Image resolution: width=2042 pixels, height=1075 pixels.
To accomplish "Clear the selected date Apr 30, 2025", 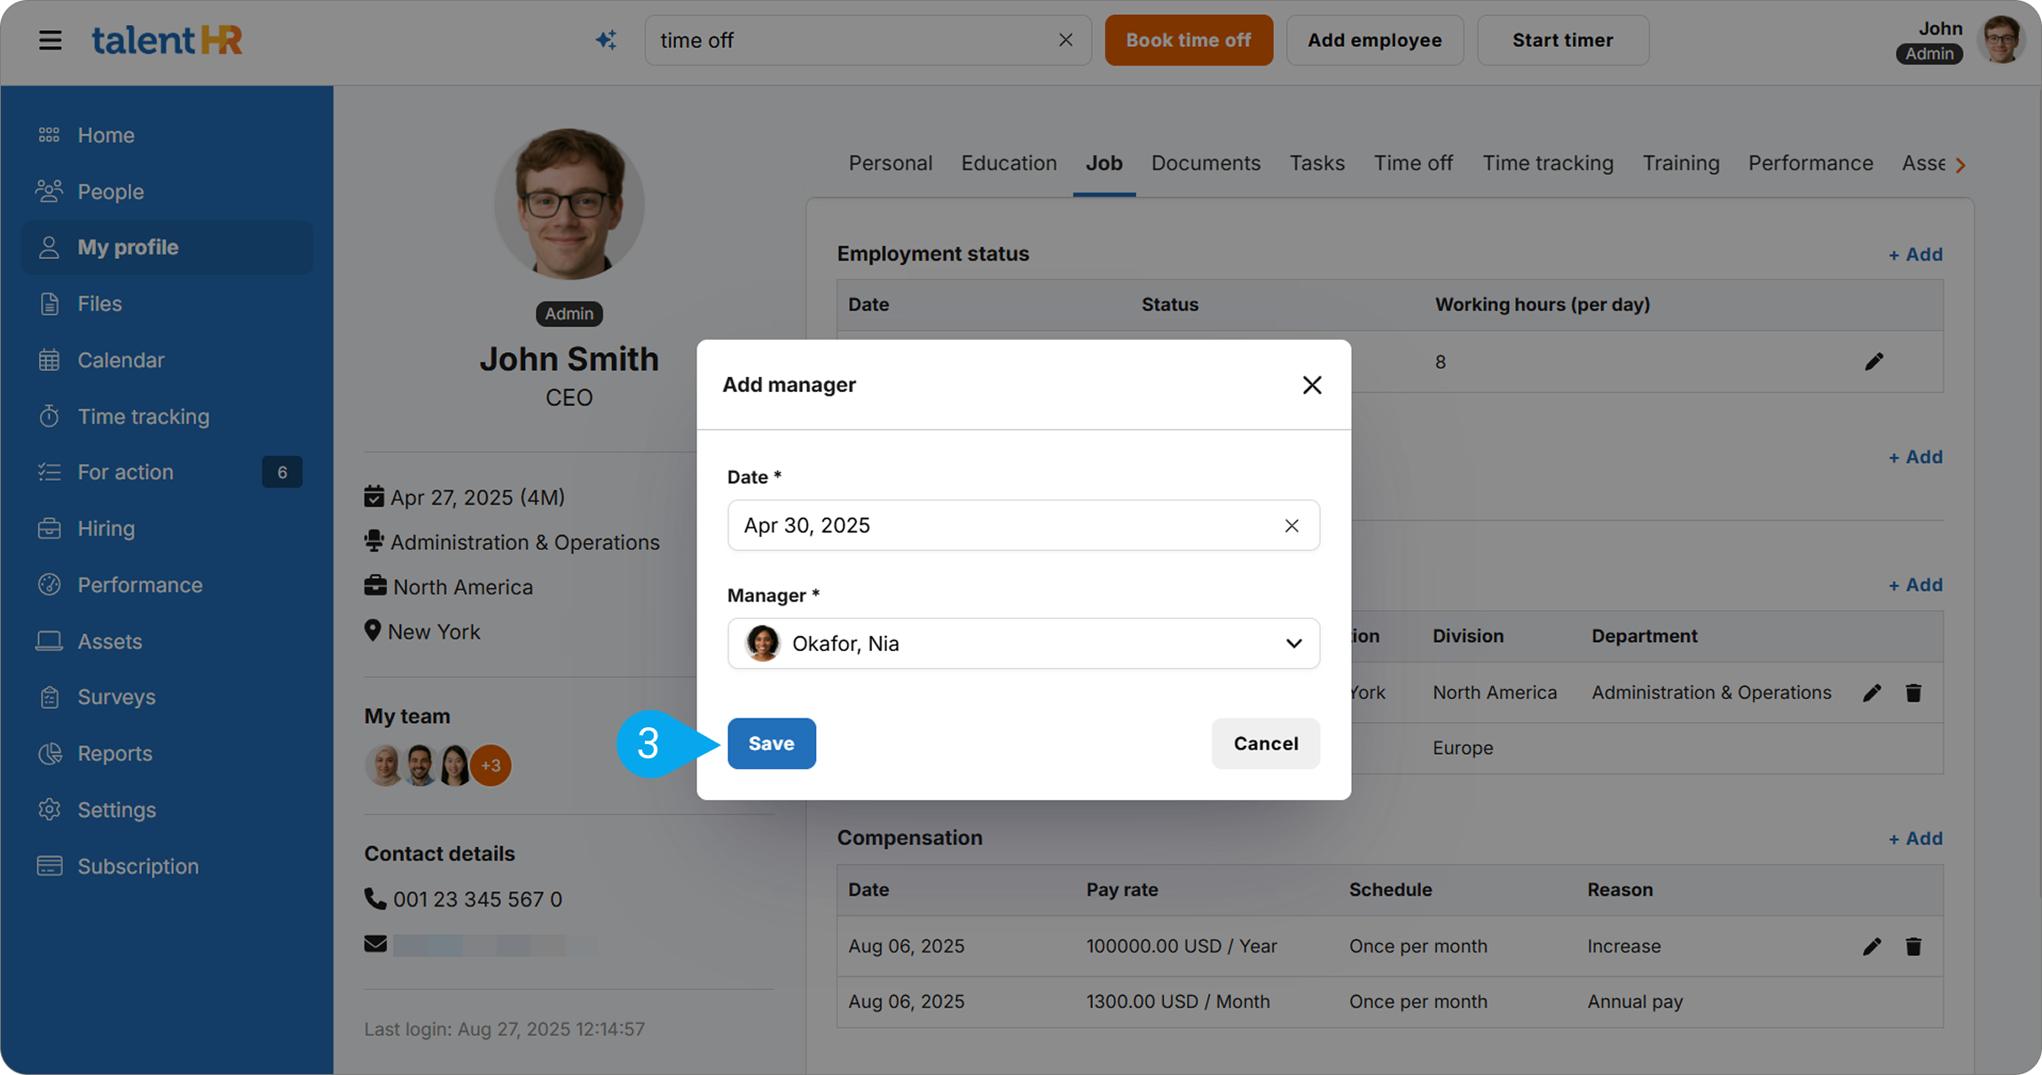I will click(1292, 525).
